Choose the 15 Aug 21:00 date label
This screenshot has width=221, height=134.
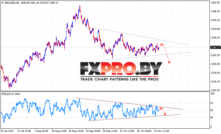(59, 131)
